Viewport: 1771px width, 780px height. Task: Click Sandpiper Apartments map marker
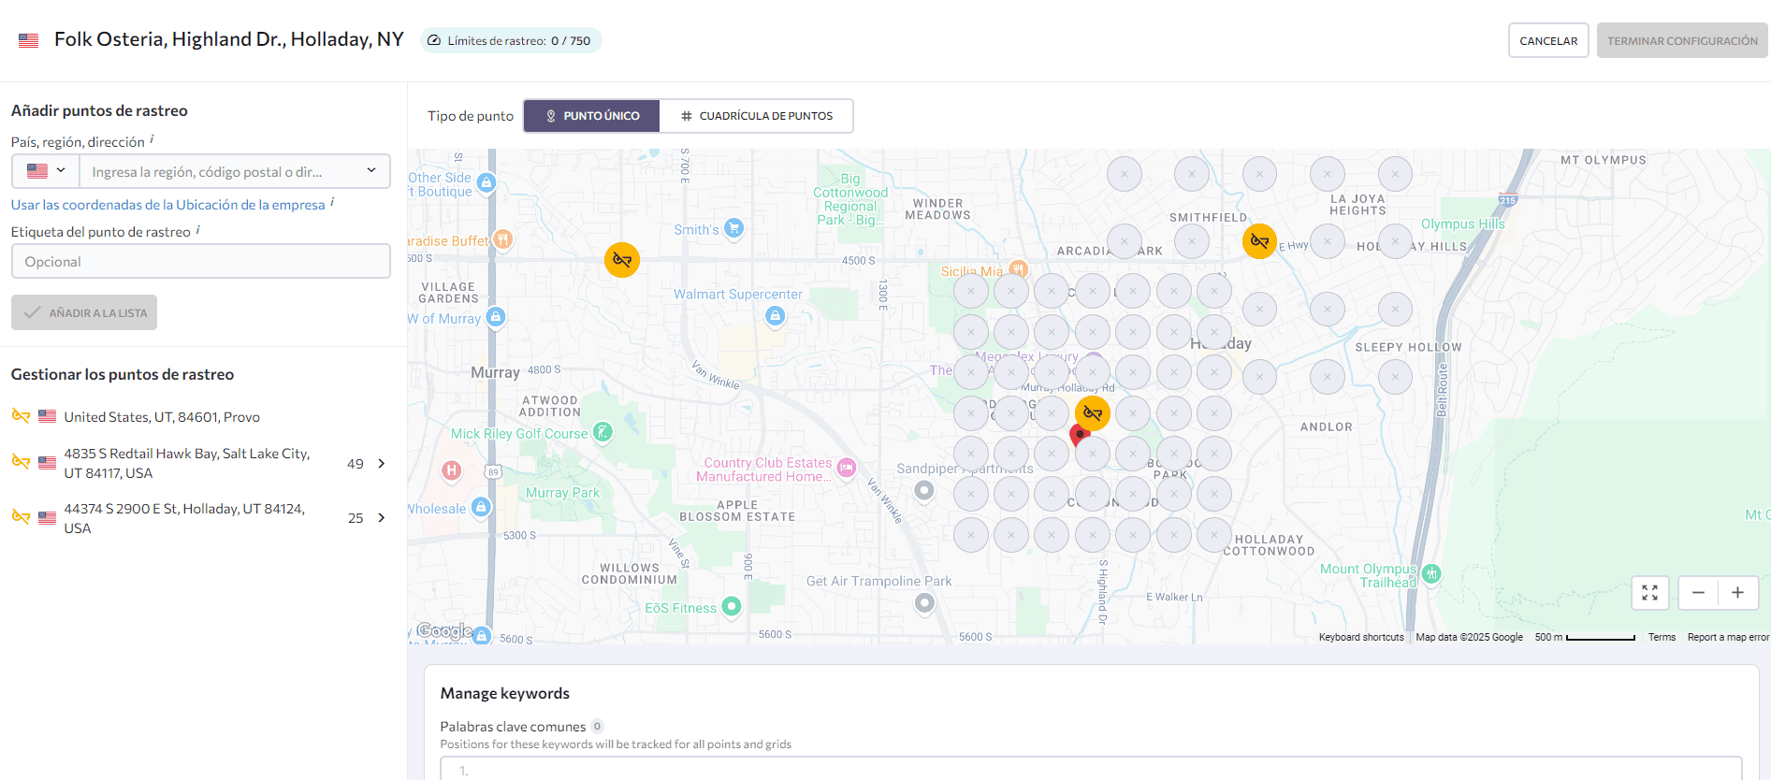click(924, 490)
